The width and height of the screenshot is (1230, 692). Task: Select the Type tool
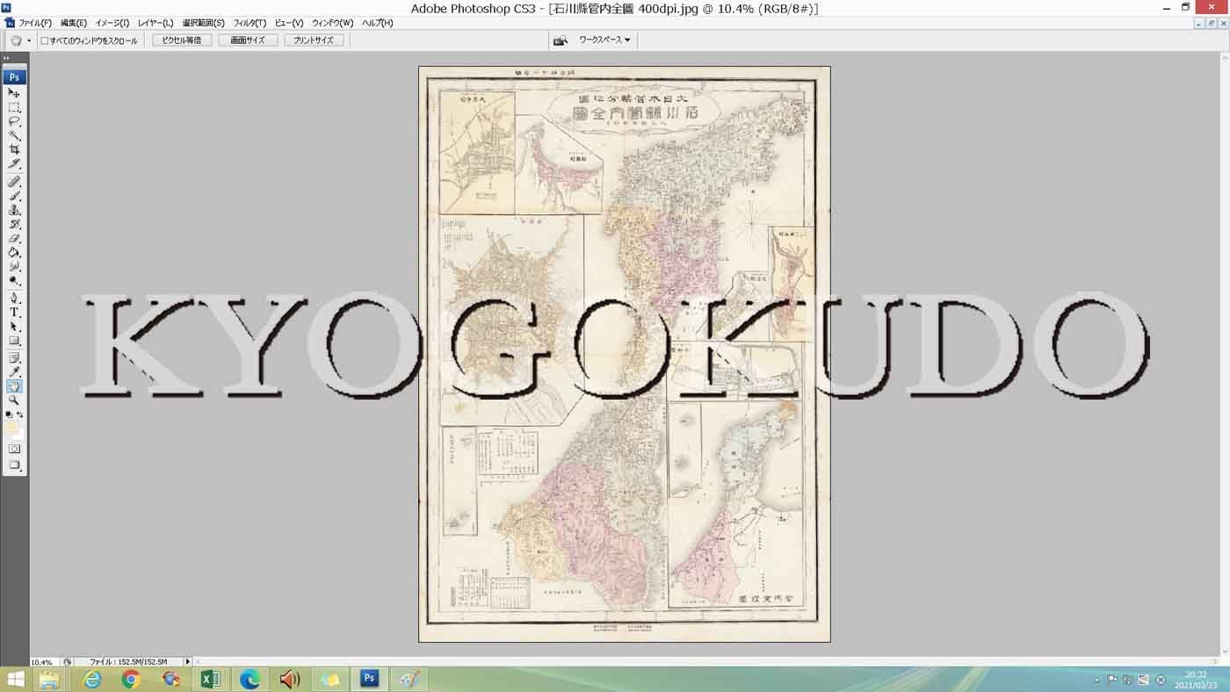tap(14, 312)
